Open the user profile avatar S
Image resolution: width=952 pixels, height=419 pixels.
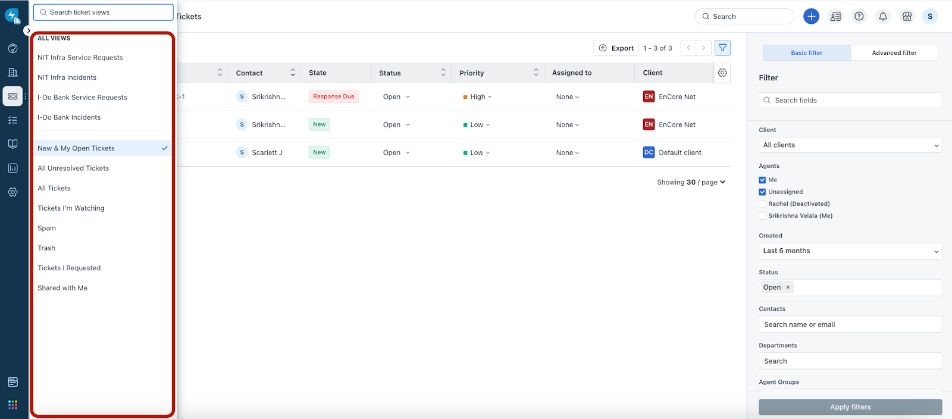(x=930, y=17)
